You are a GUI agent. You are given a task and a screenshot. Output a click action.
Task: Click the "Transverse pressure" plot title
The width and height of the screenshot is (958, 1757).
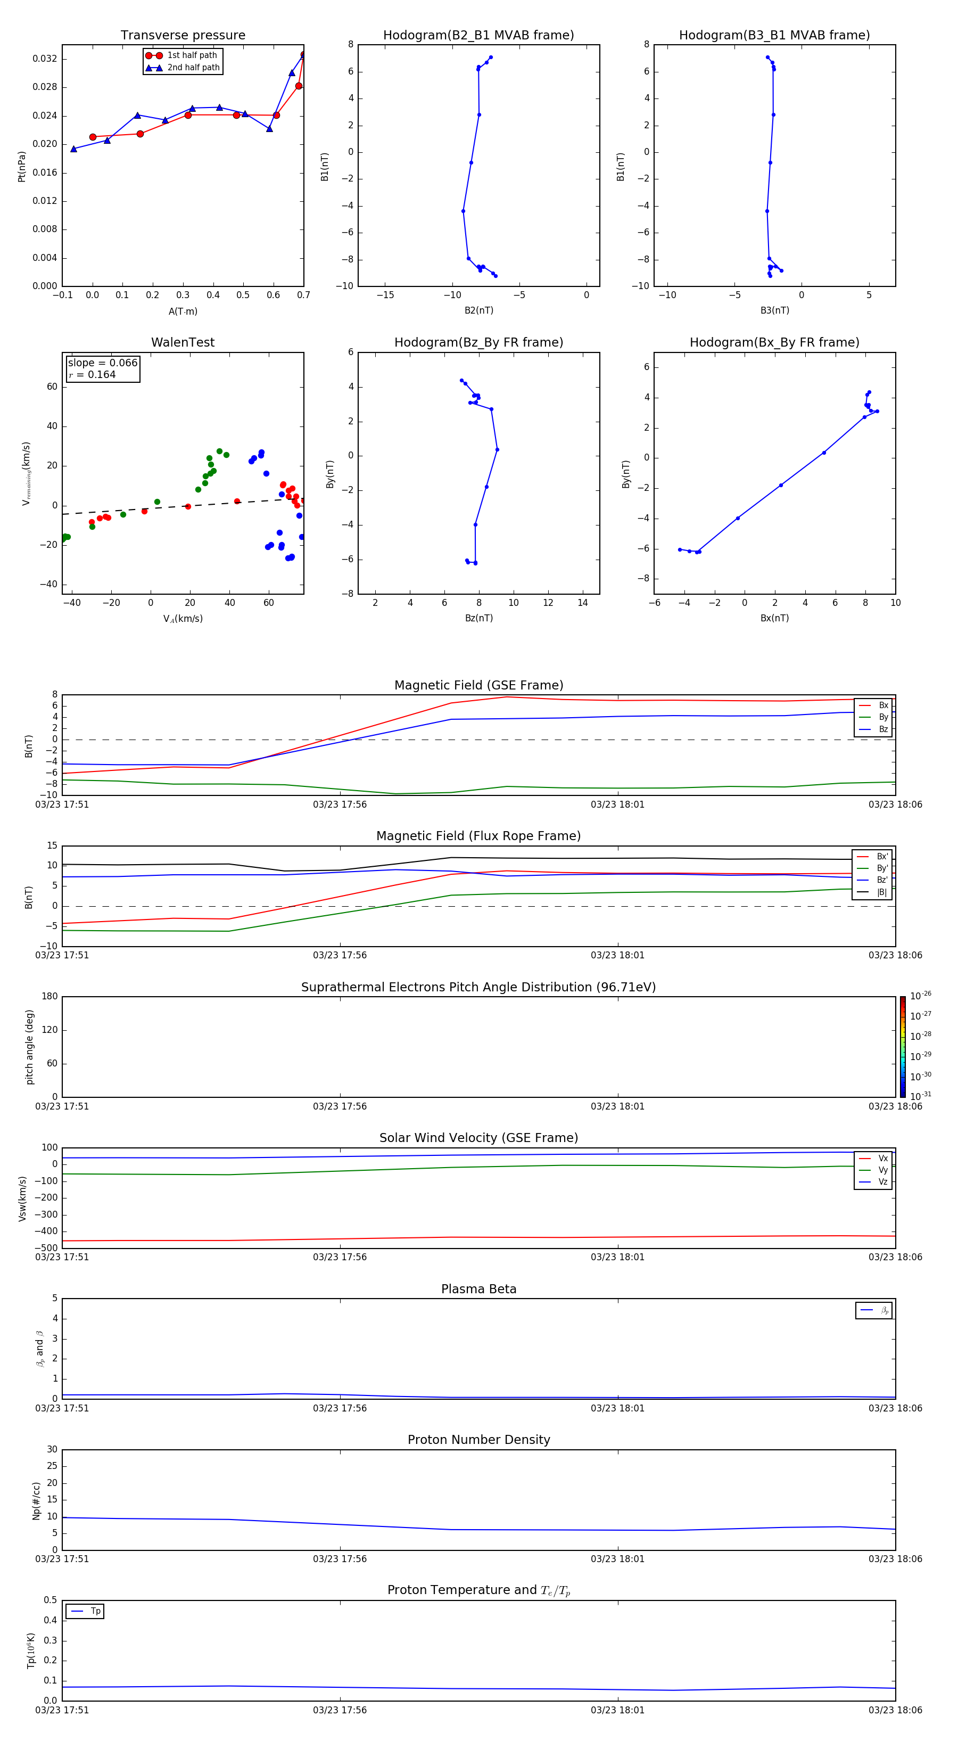tap(183, 36)
